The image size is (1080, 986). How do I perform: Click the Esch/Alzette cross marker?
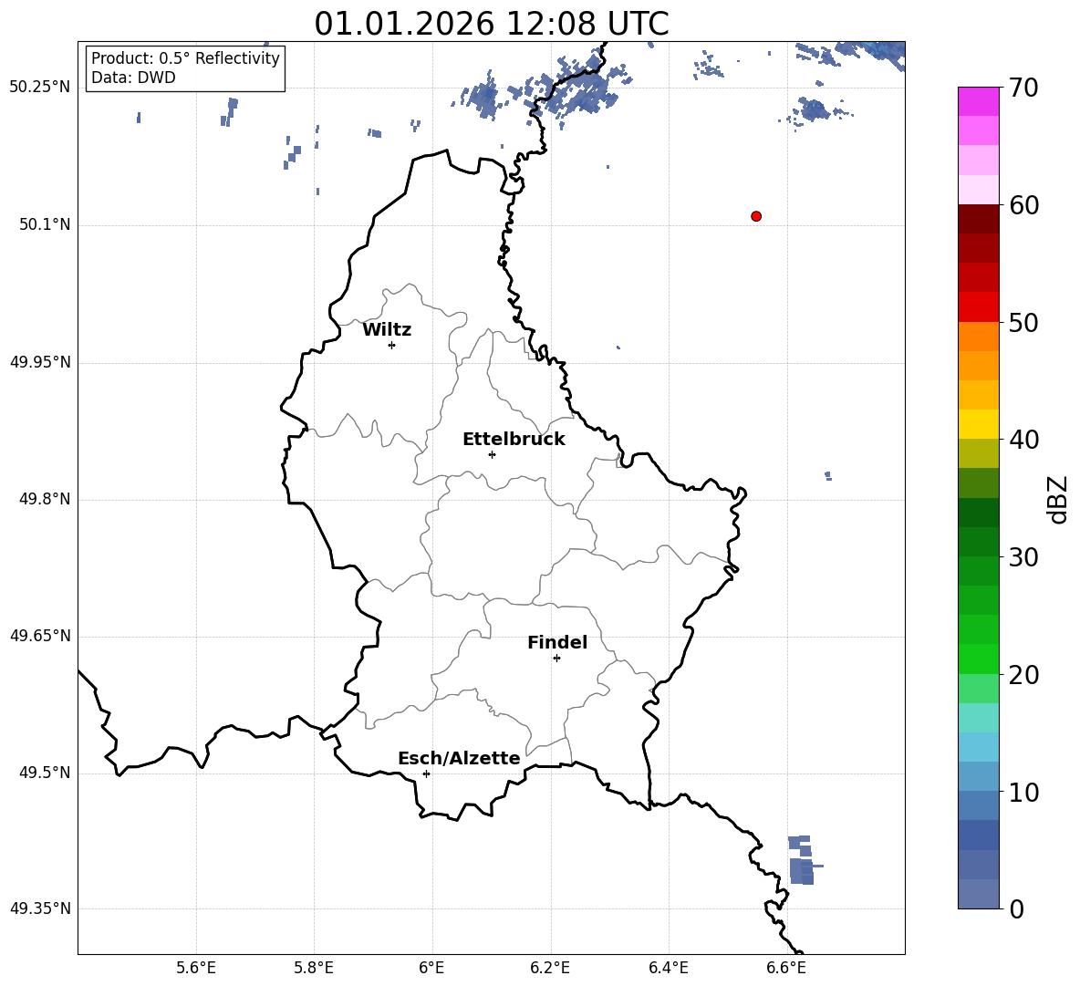click(426, 773)
